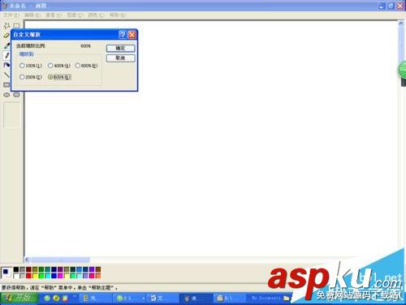The image size is (406, 305).
Task: Minimize the Paint window
Action: coord(382,6)
